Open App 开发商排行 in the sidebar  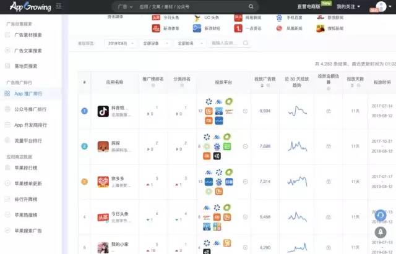(x=30, y=125)
